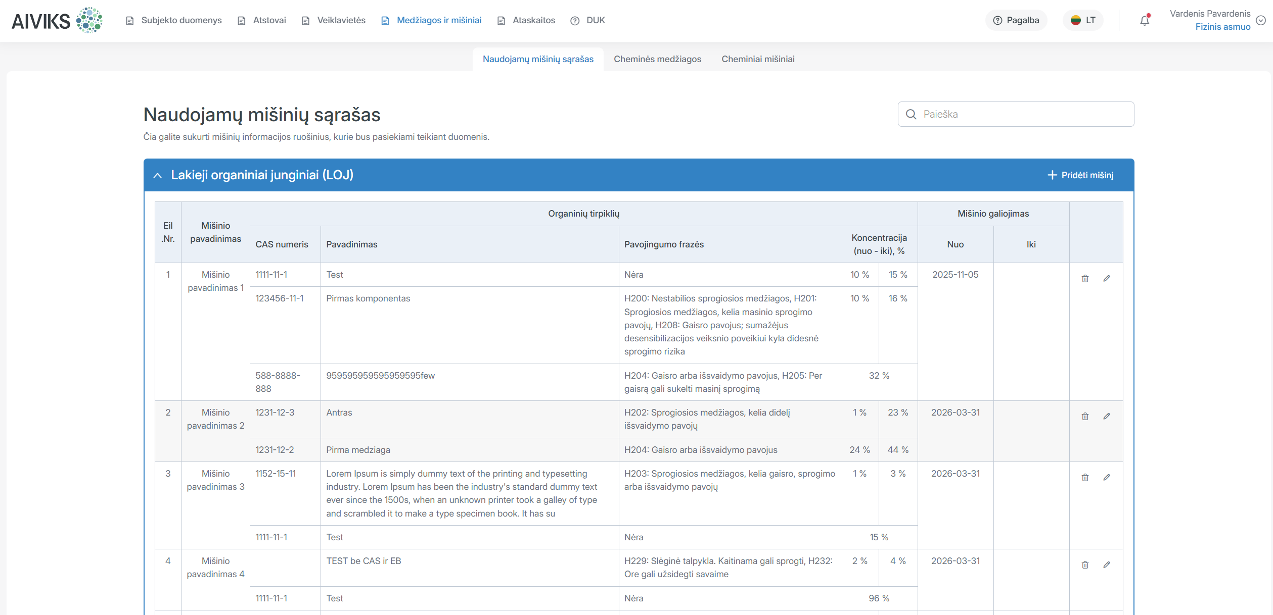The height and width of the screenshot is (615, 1273).
Task: Click 959595959595959595few name cell
Action: (469, 382)
